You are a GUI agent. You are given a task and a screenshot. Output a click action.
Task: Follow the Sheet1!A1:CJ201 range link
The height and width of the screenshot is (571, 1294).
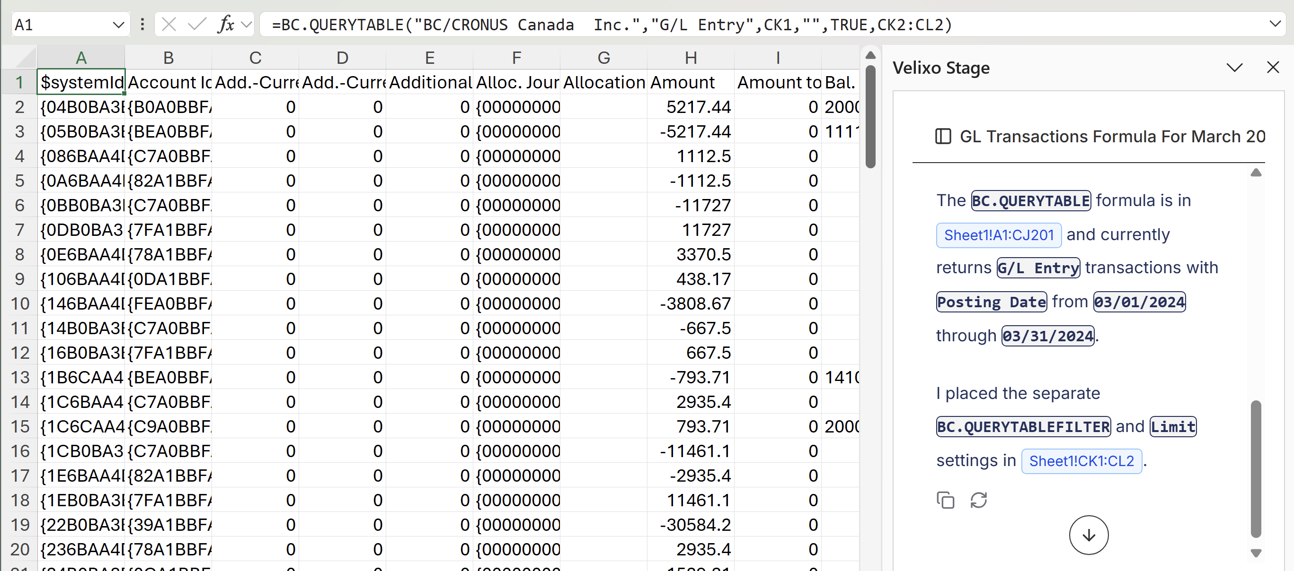999,235
